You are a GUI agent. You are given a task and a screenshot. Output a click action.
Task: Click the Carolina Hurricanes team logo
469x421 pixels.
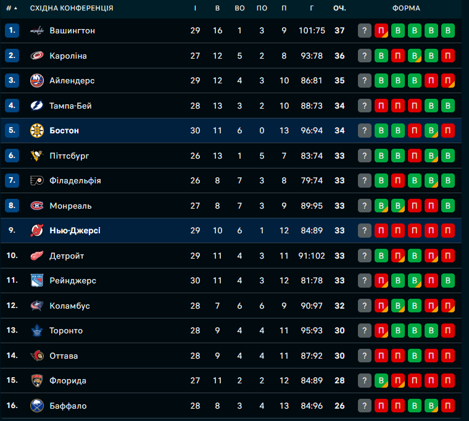(37, 56)
